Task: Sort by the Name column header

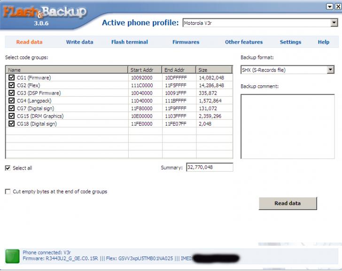Action: click(x=67, y=70)
